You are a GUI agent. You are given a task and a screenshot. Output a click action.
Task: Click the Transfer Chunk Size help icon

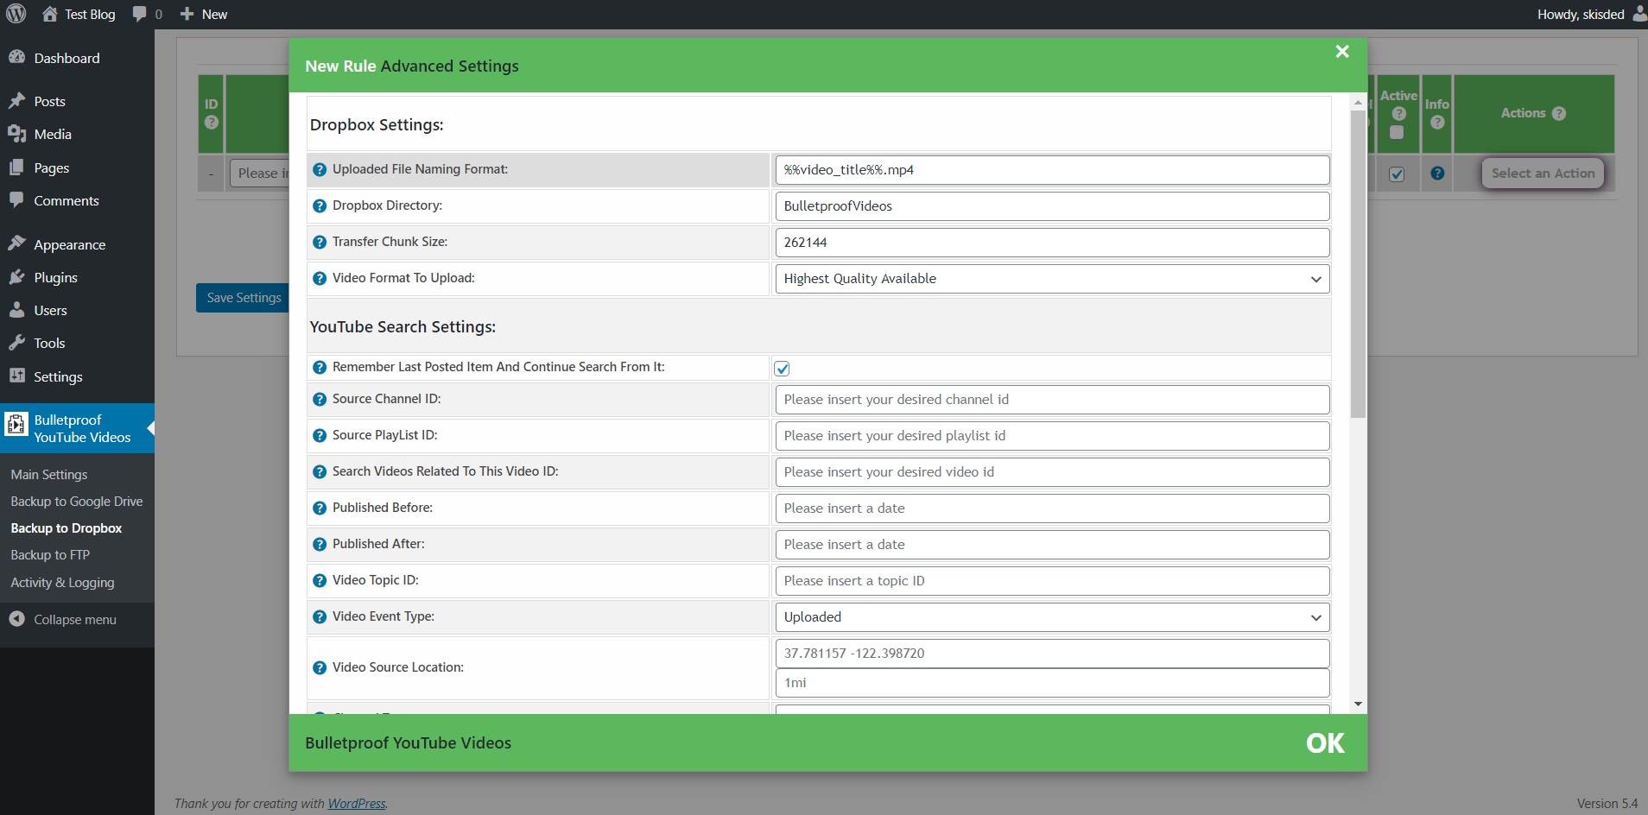coord(320,243)
